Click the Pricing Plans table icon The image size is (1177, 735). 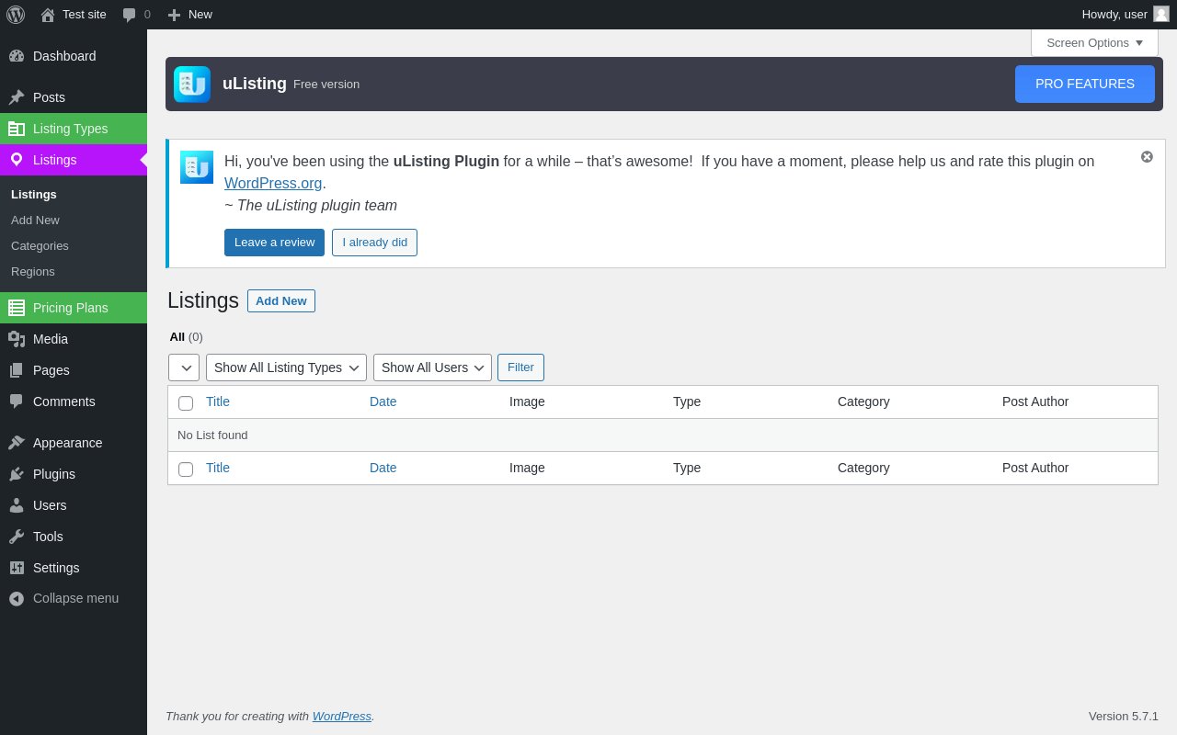pyautogui.click(x=17, y=308)
